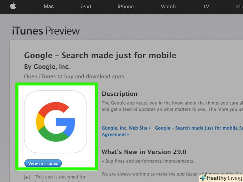This screenshot has height=182, width=243.
Task: Open the iPad navigation item
Action: [x=86, y=7]
